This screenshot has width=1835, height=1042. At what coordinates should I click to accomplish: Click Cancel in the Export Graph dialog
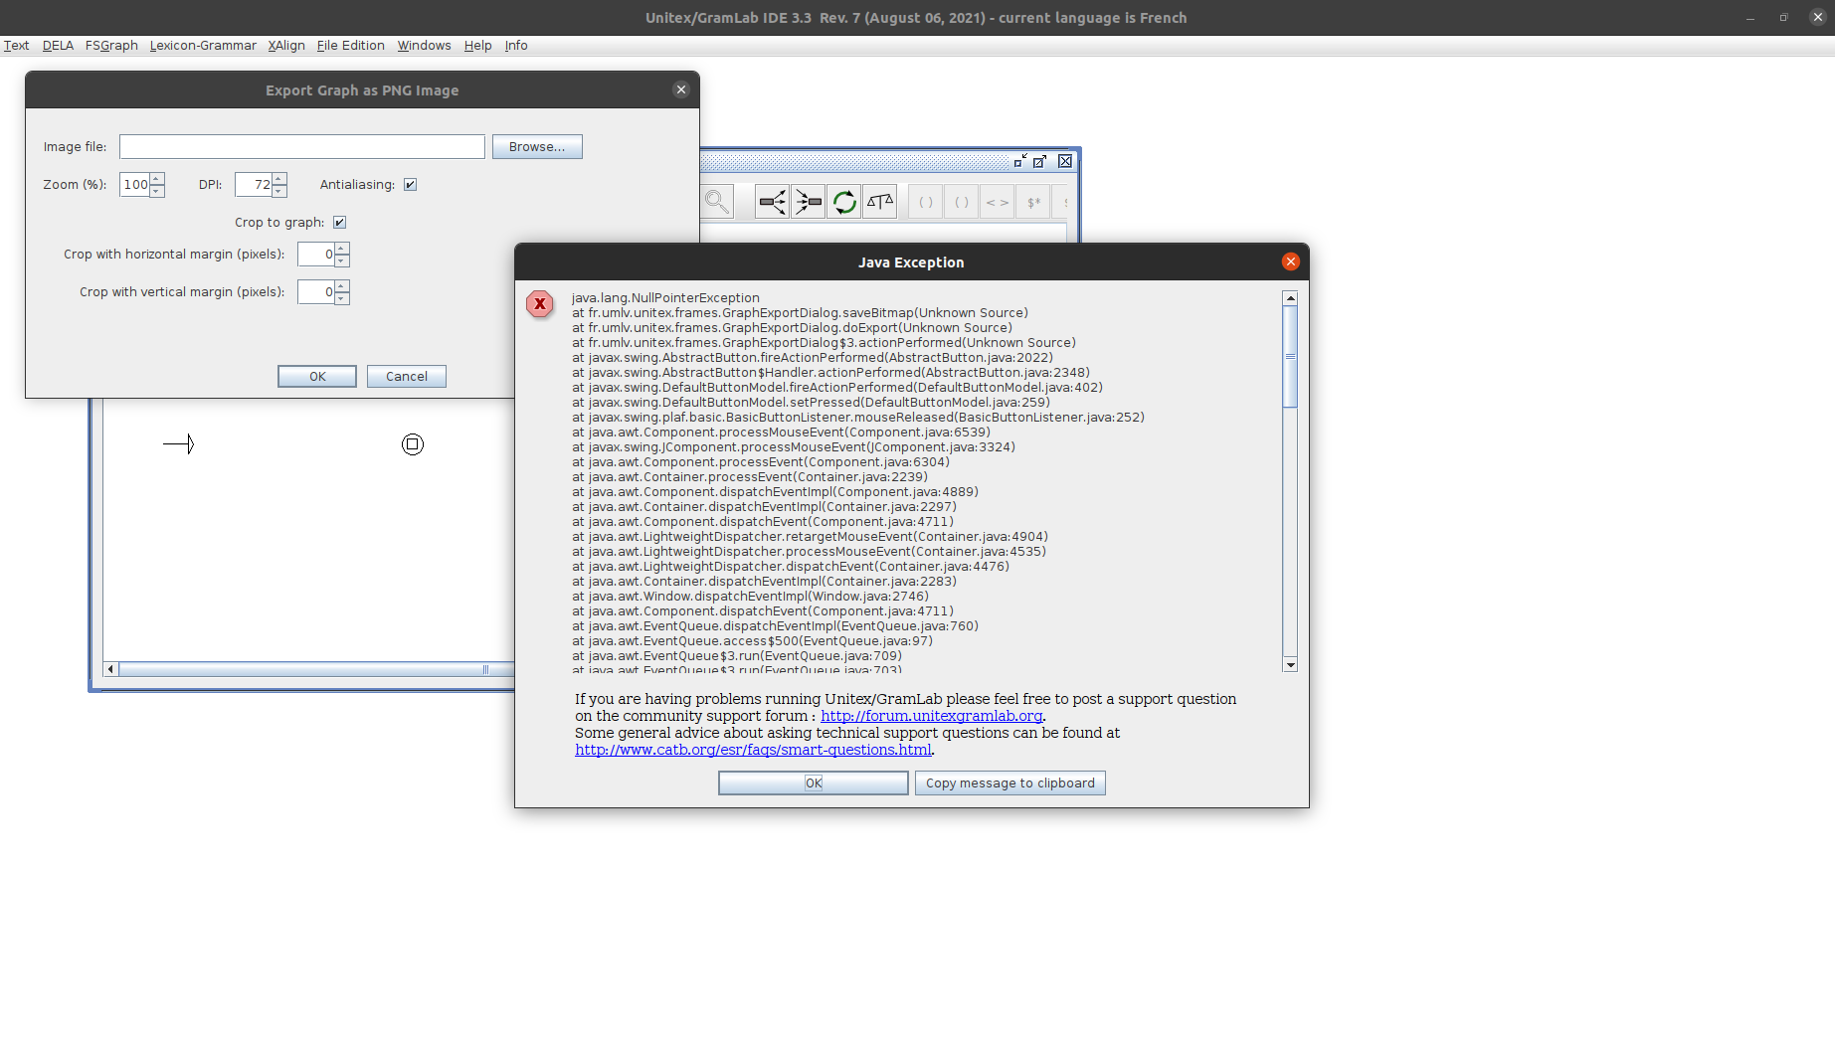point(407,377)
